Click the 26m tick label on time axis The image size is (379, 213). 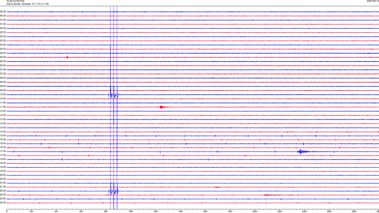pos(329,211)
